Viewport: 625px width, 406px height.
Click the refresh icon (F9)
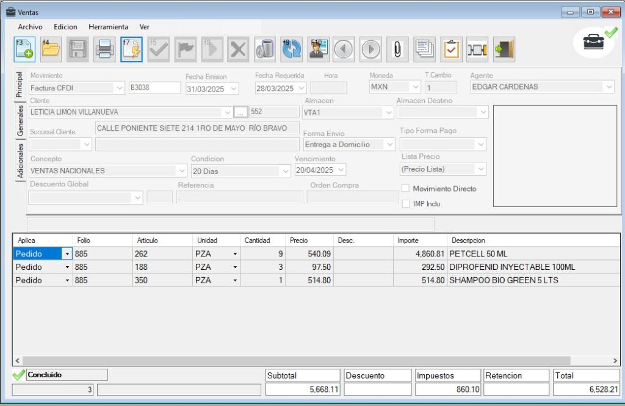291,49
